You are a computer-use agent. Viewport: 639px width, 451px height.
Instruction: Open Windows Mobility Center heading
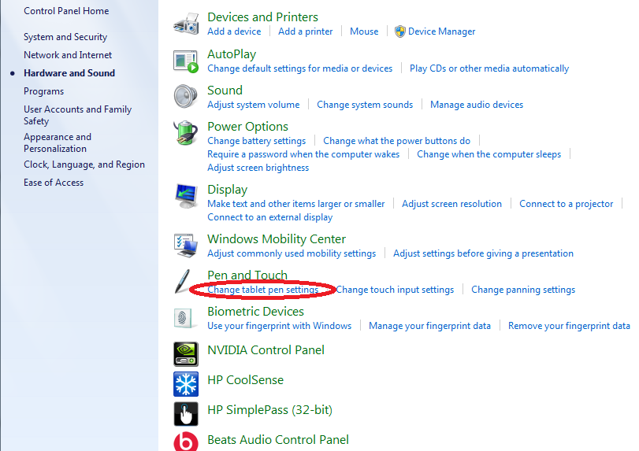277,239
